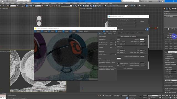This screenshot has height=99, width=177.
Task: Click Render button in Render Setup
Action: pyautogui.click(x=142, y=21)
